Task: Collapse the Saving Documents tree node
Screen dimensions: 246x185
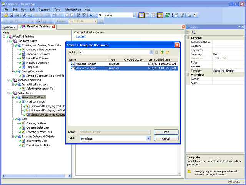Action: pos(13,71)
